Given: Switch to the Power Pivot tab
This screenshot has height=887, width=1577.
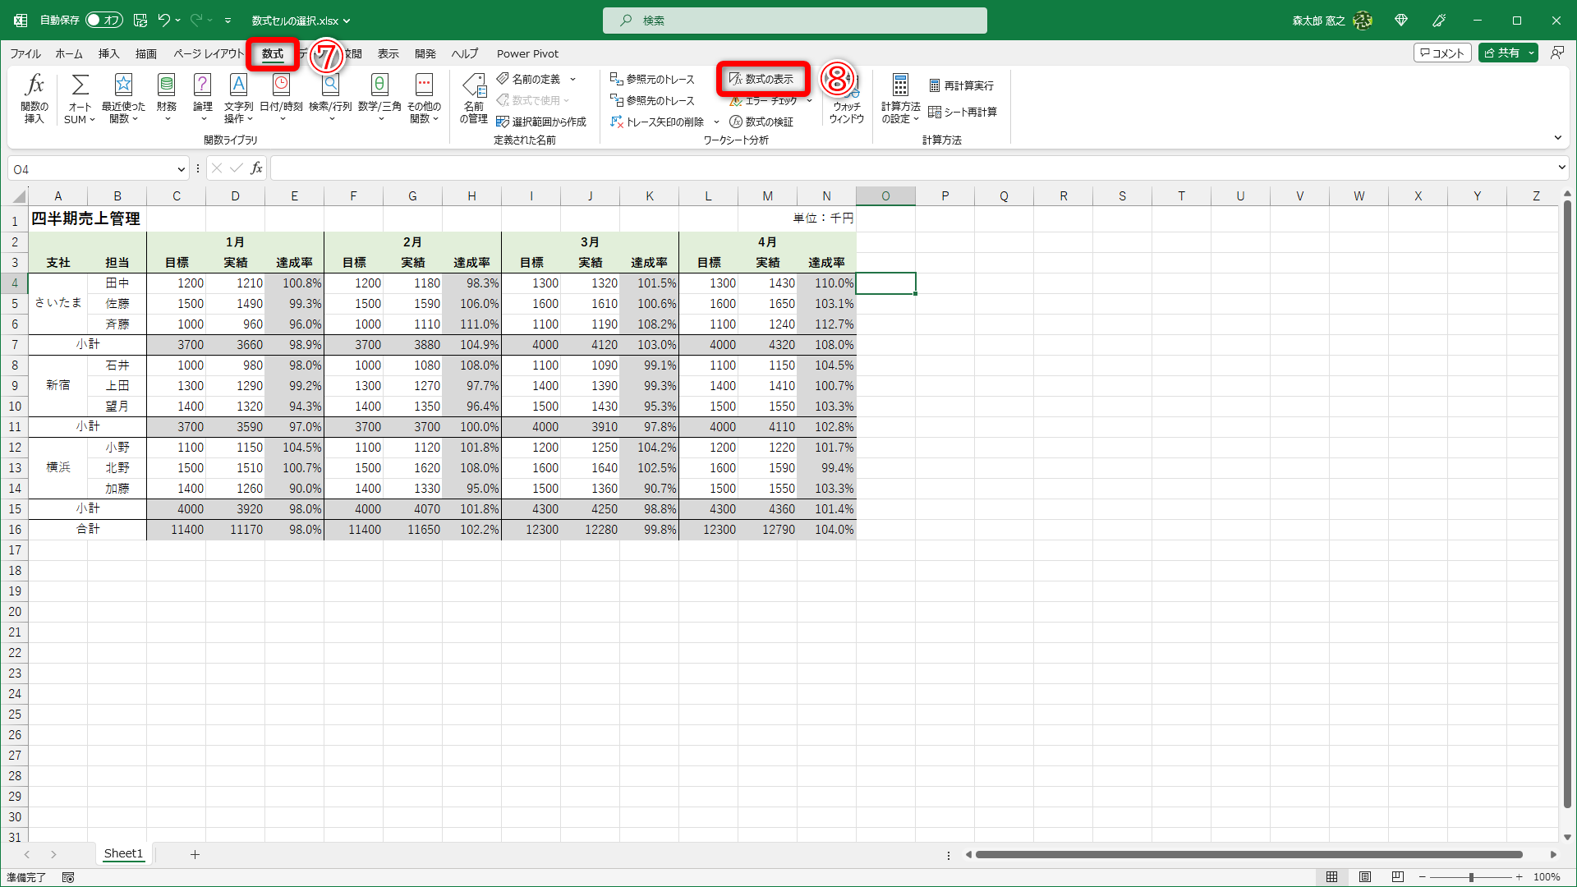Looking at the screenshot, I should point(527,53).
